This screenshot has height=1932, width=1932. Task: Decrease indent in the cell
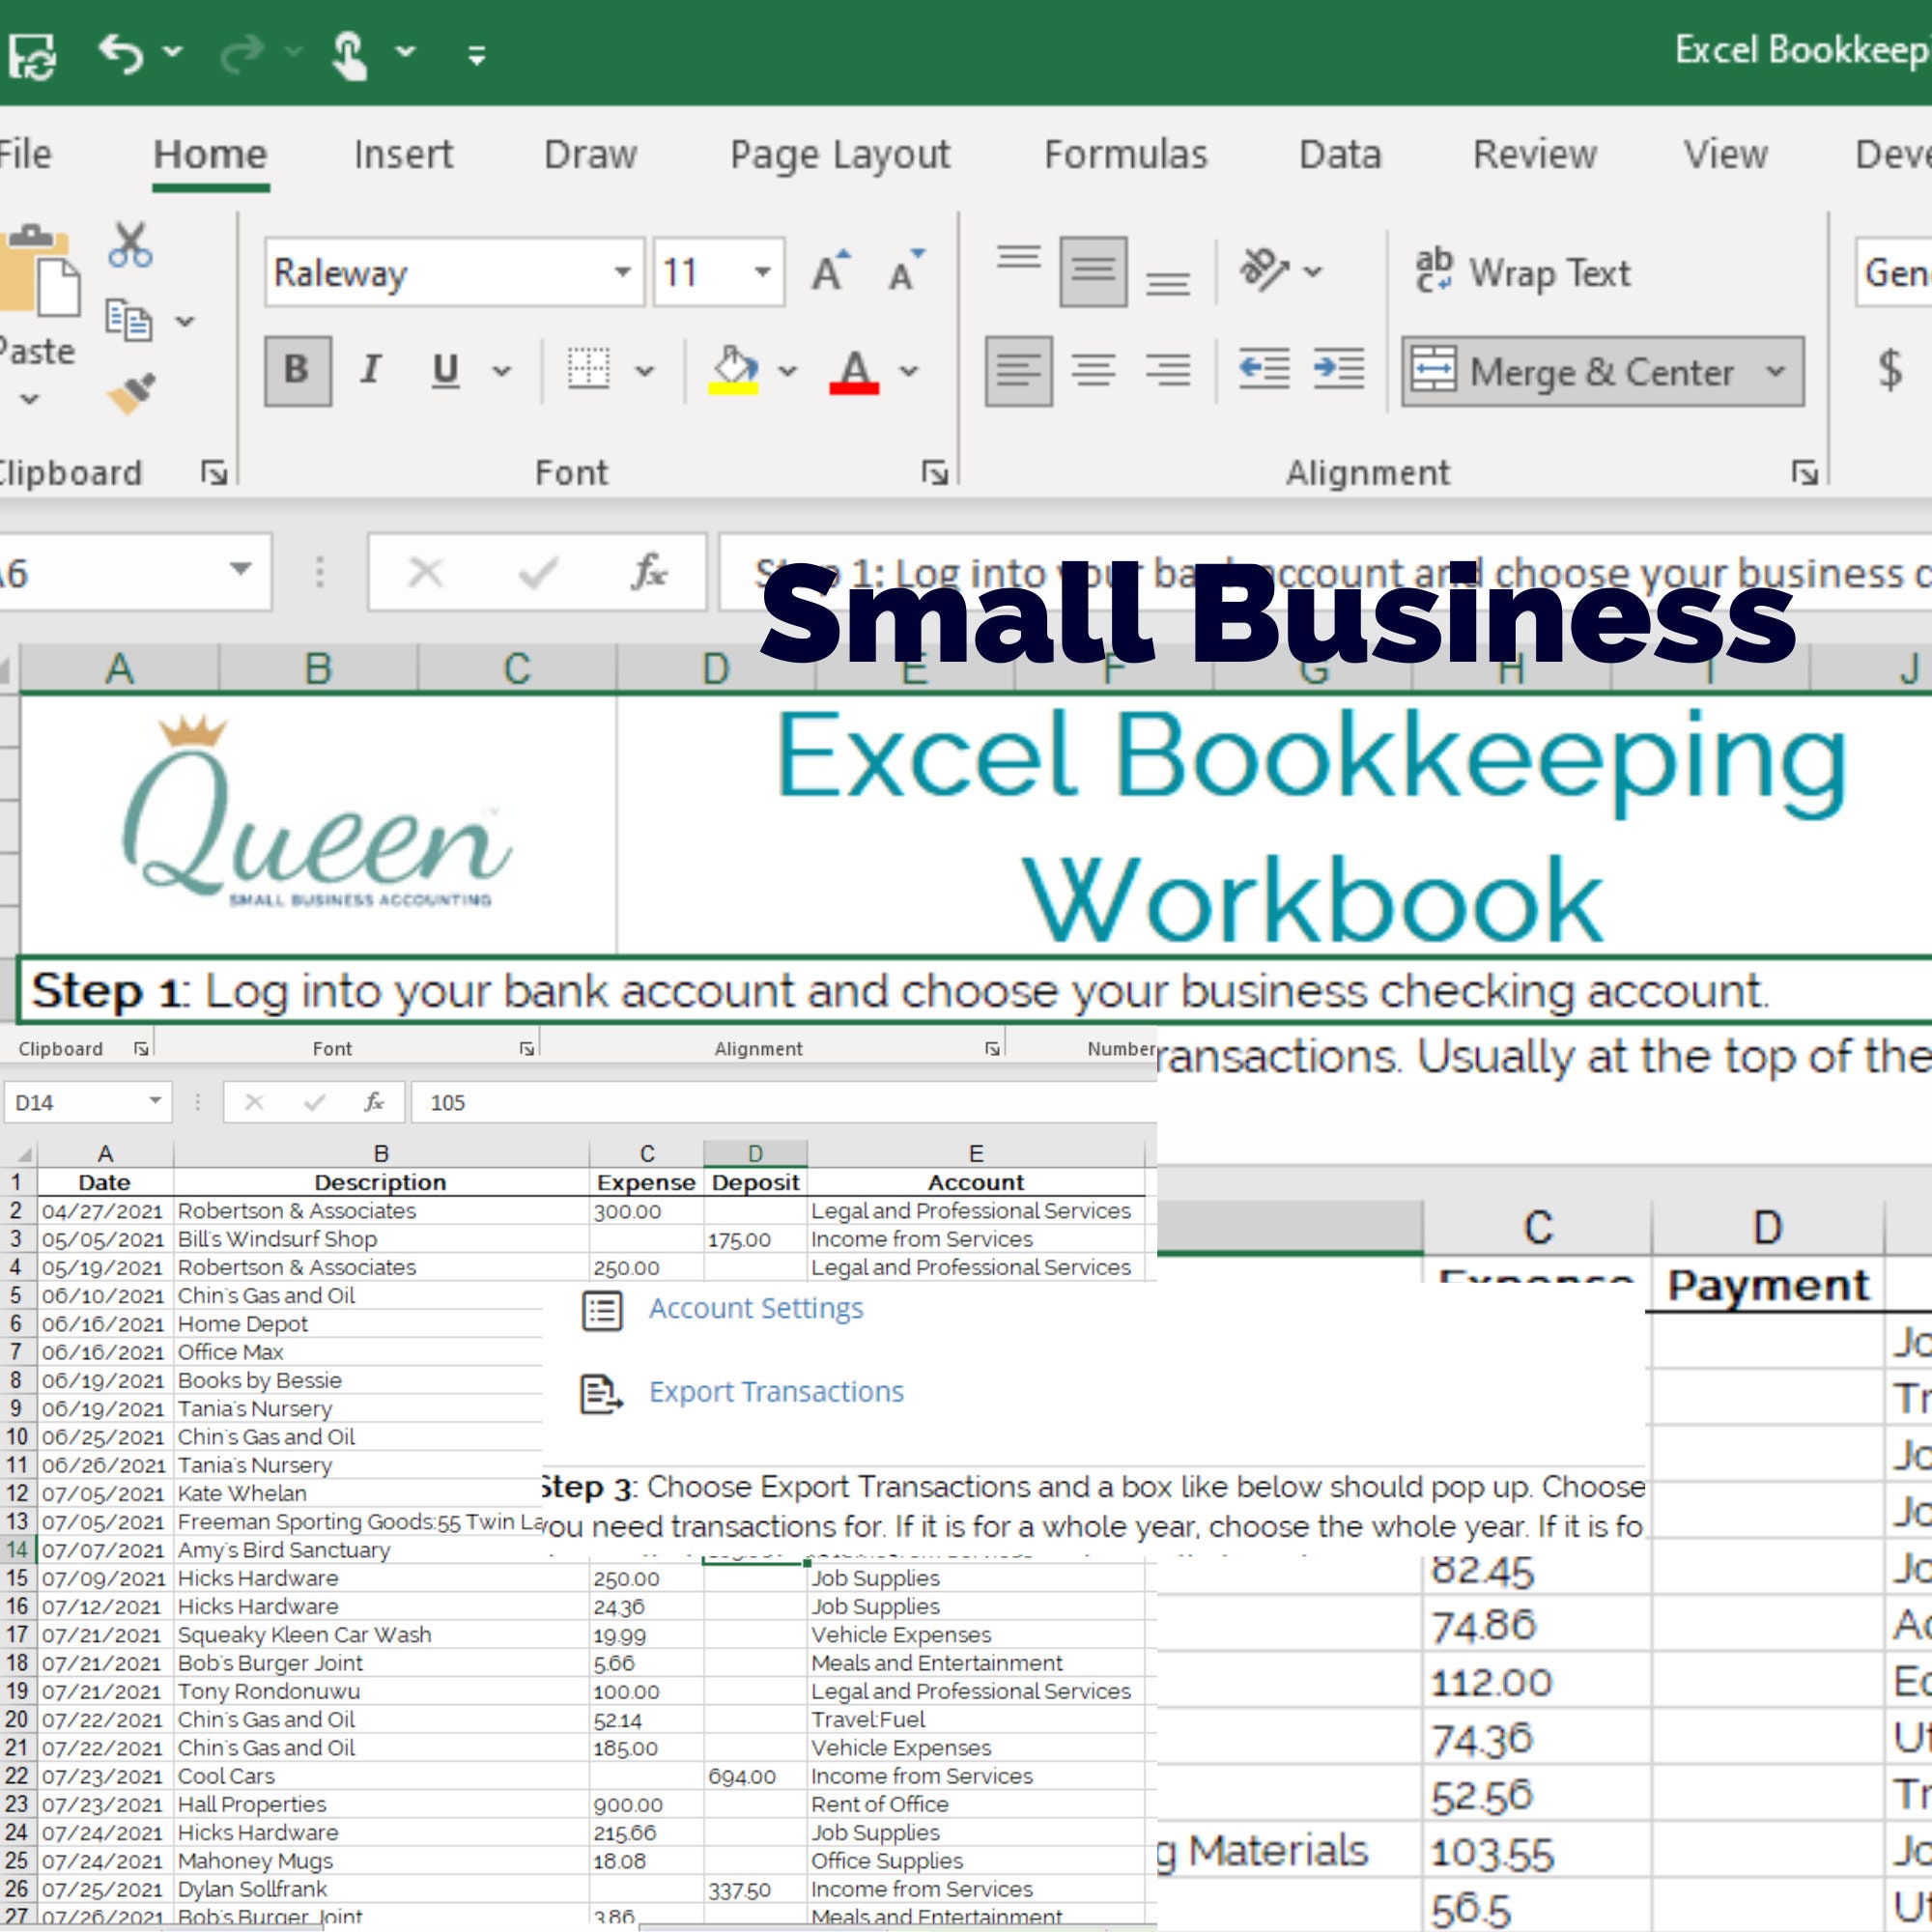pos(1264,370)
